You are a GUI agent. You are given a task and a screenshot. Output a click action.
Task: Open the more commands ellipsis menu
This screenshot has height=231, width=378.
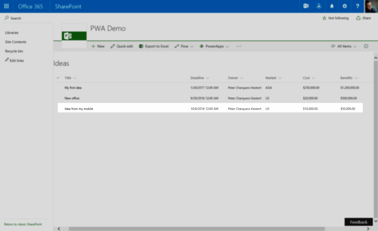coord(239,46)
